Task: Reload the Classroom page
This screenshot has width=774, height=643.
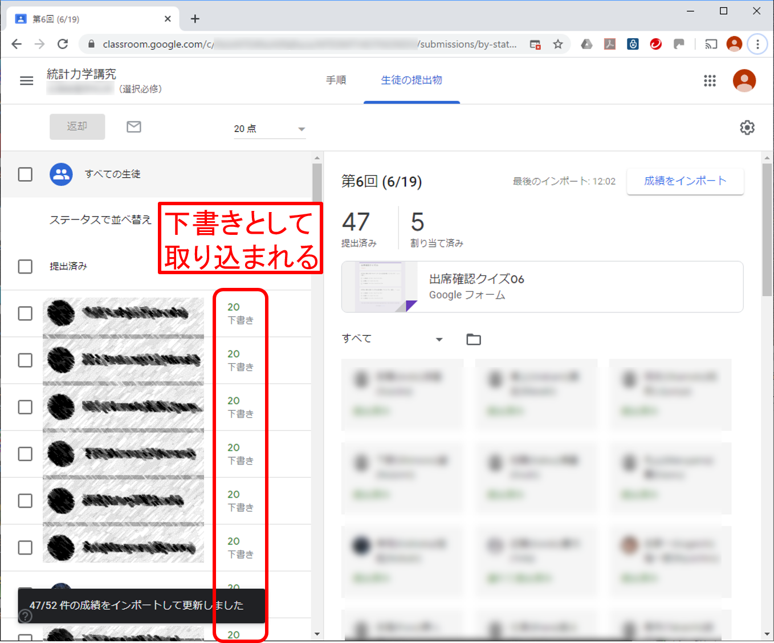Action: pyautogui.click(x=63, y=44)
